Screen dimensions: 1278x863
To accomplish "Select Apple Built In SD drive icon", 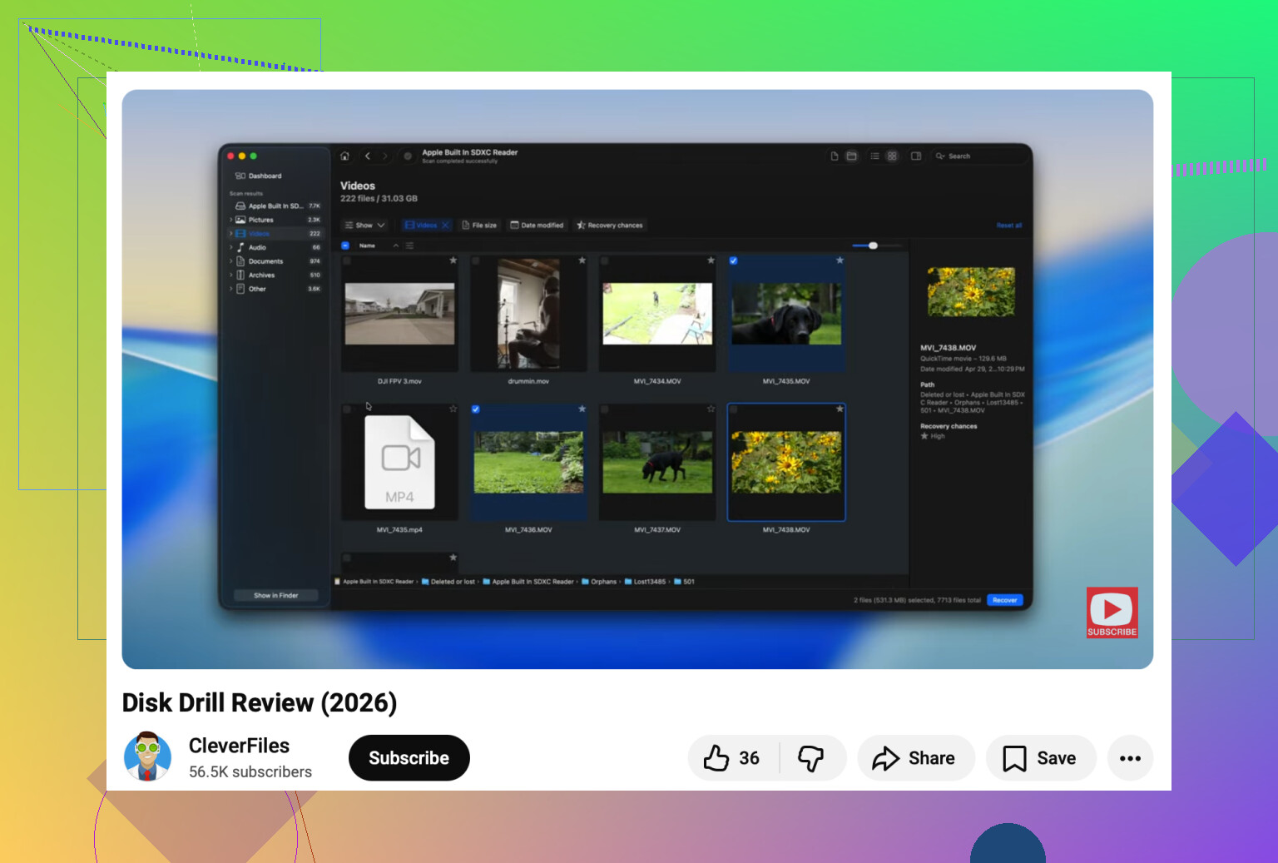I will [x=240, y=206].
